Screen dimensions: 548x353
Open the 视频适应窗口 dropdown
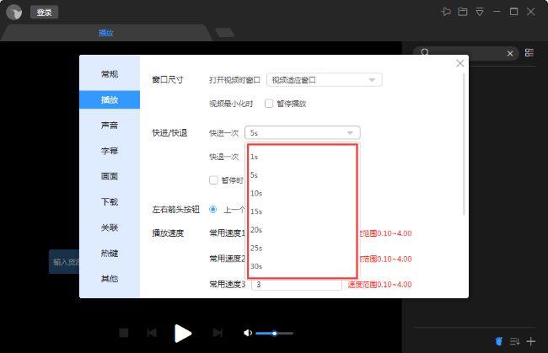(324, 80)
